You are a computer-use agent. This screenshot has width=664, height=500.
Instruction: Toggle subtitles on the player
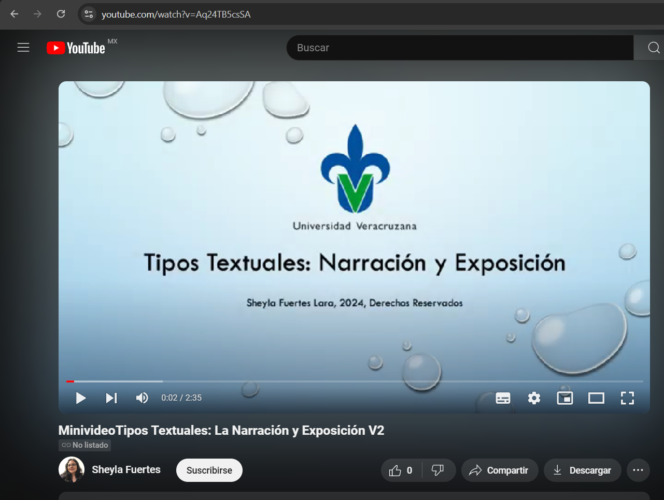tap(503, 398)
